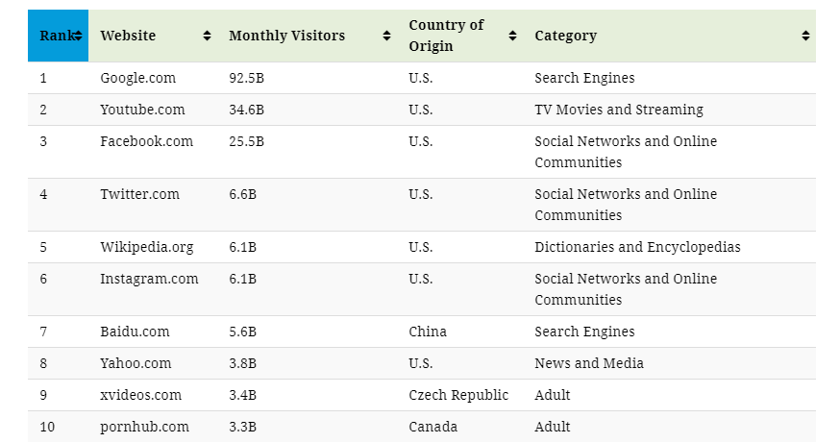Select the Youtube.com website cell
The height and width of the screenshot is (443, 840).
[x=142, y=110]
